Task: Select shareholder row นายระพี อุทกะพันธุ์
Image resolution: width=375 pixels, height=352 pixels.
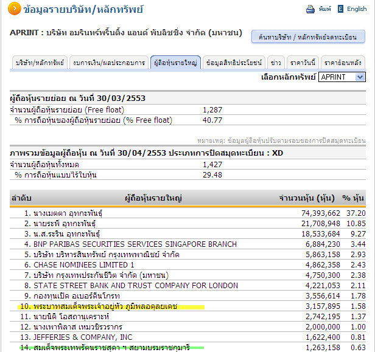Action: pos(187,224)
